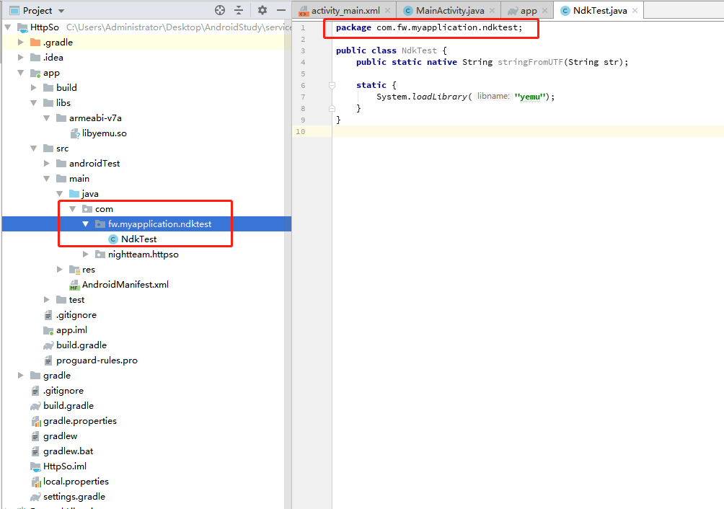Image resolution: width=724 pixels, height=509 pixels.
Task: Select the NdkTest class icon in tree
Action: coord(113,239)
